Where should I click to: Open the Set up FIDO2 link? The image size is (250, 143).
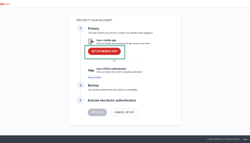[x=95, y=78]
